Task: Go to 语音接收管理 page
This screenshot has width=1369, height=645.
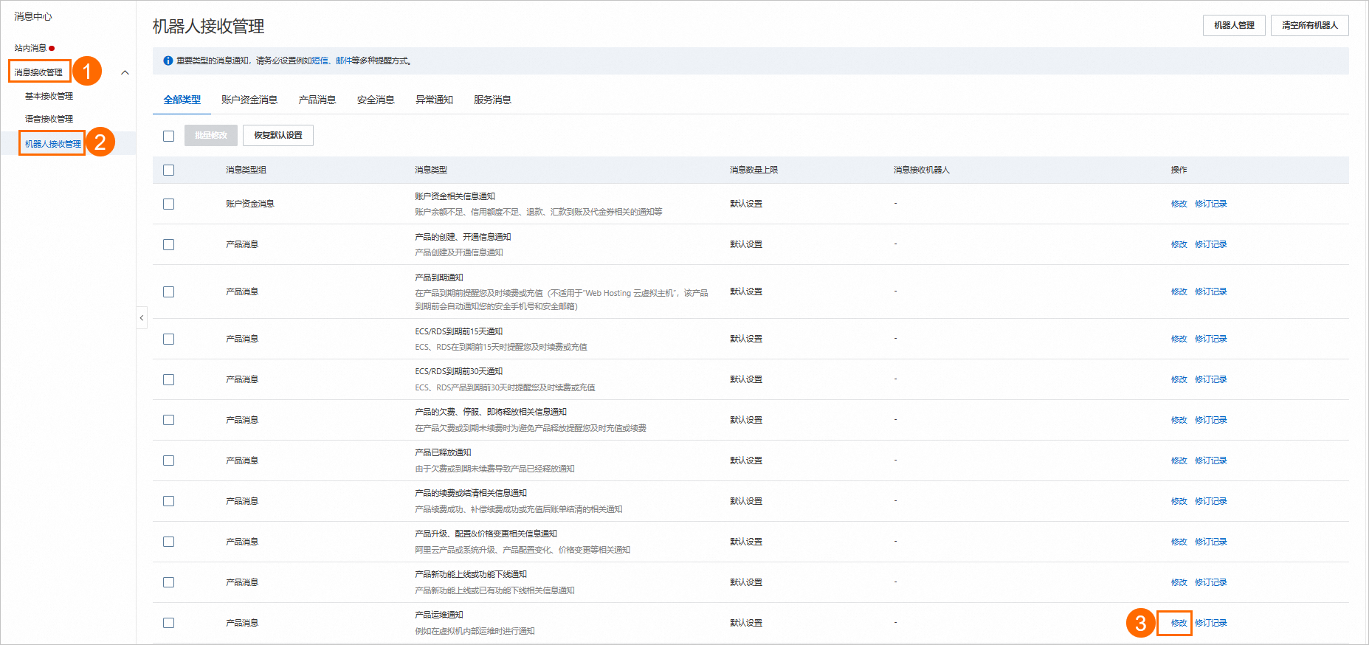Action: 49,119
